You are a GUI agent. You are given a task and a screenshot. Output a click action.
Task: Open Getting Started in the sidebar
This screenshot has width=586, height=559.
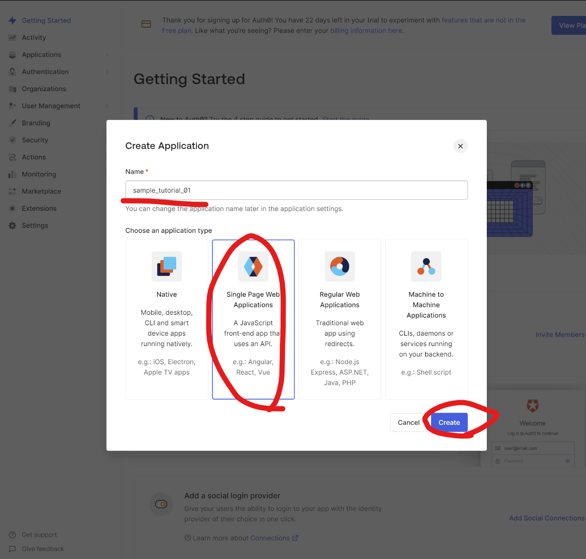tap(46, 20)
